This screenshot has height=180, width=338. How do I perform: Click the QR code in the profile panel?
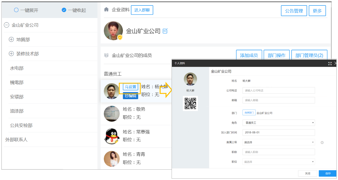(190, 103)
